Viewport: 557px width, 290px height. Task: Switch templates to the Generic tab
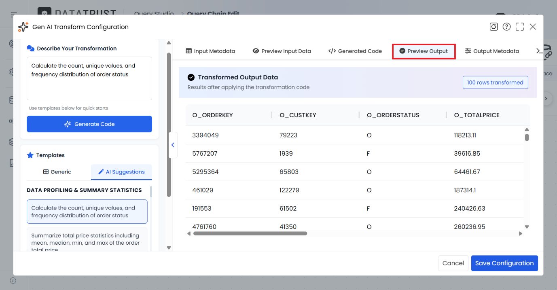click(x=57, y=172)
